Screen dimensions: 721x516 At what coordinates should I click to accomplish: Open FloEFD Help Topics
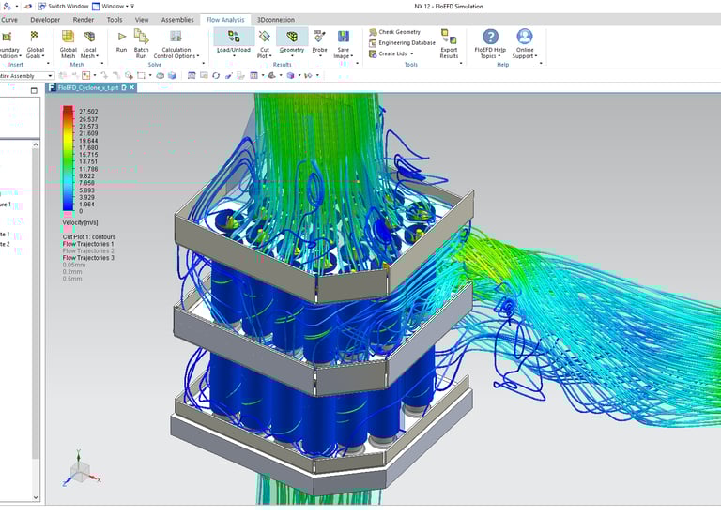tap(490, 44)
